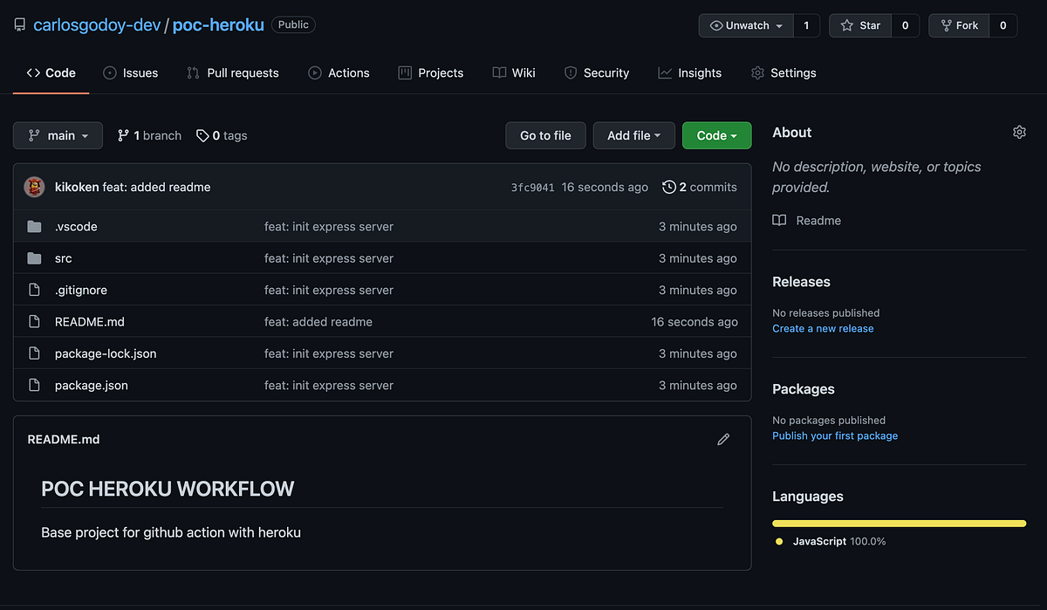
Task: Click the src folder icon
Action: pos(34,258)
